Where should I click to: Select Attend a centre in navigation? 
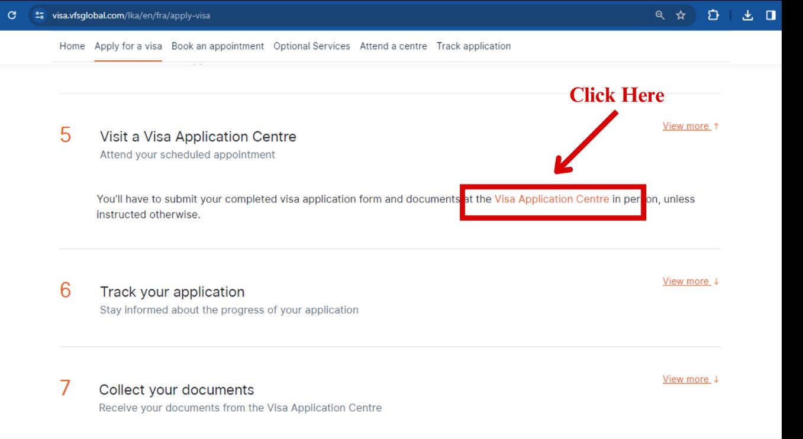(x=393, y=46)
